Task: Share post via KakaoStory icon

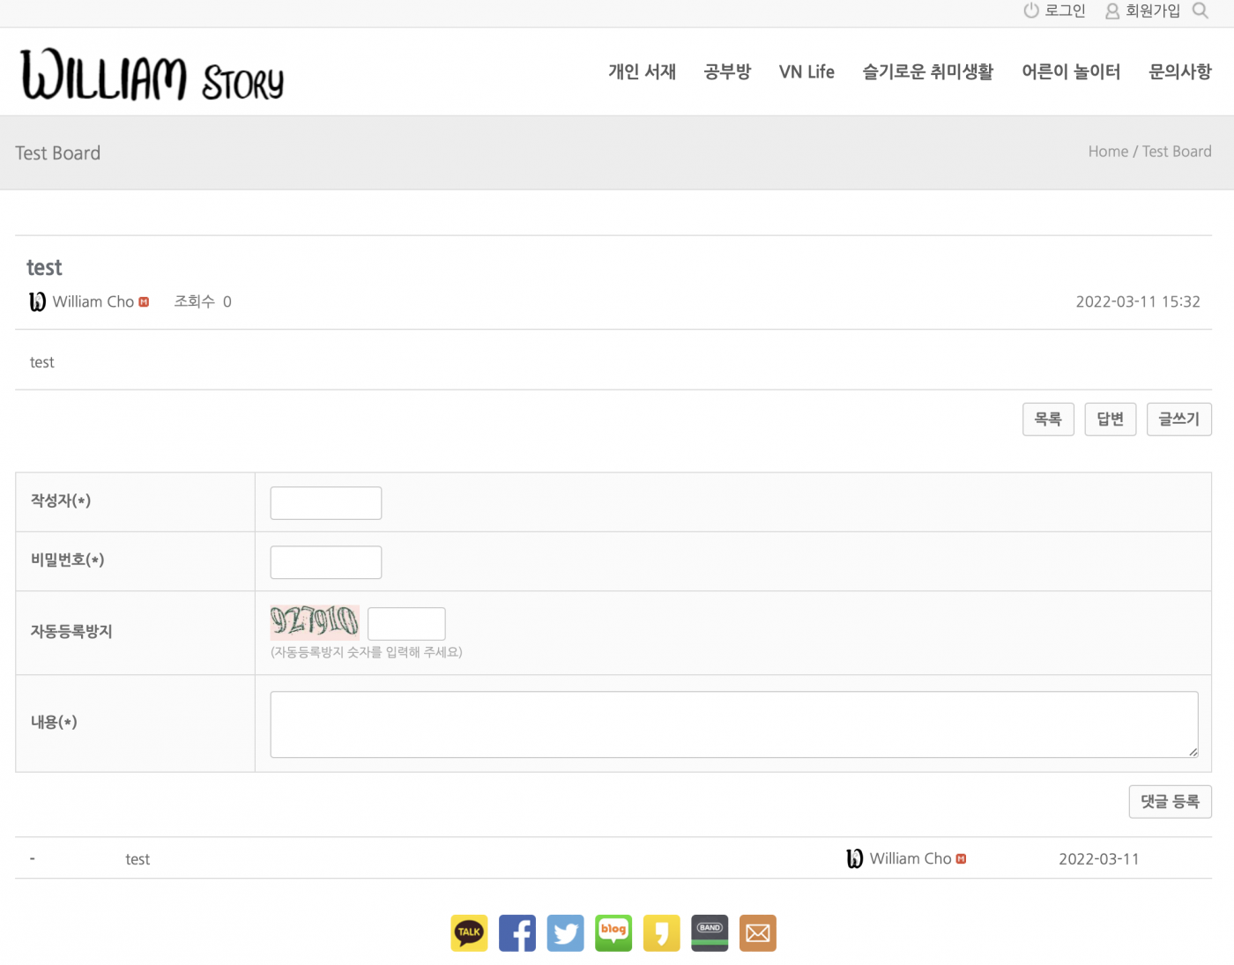Action: click(x=661, y=933)
